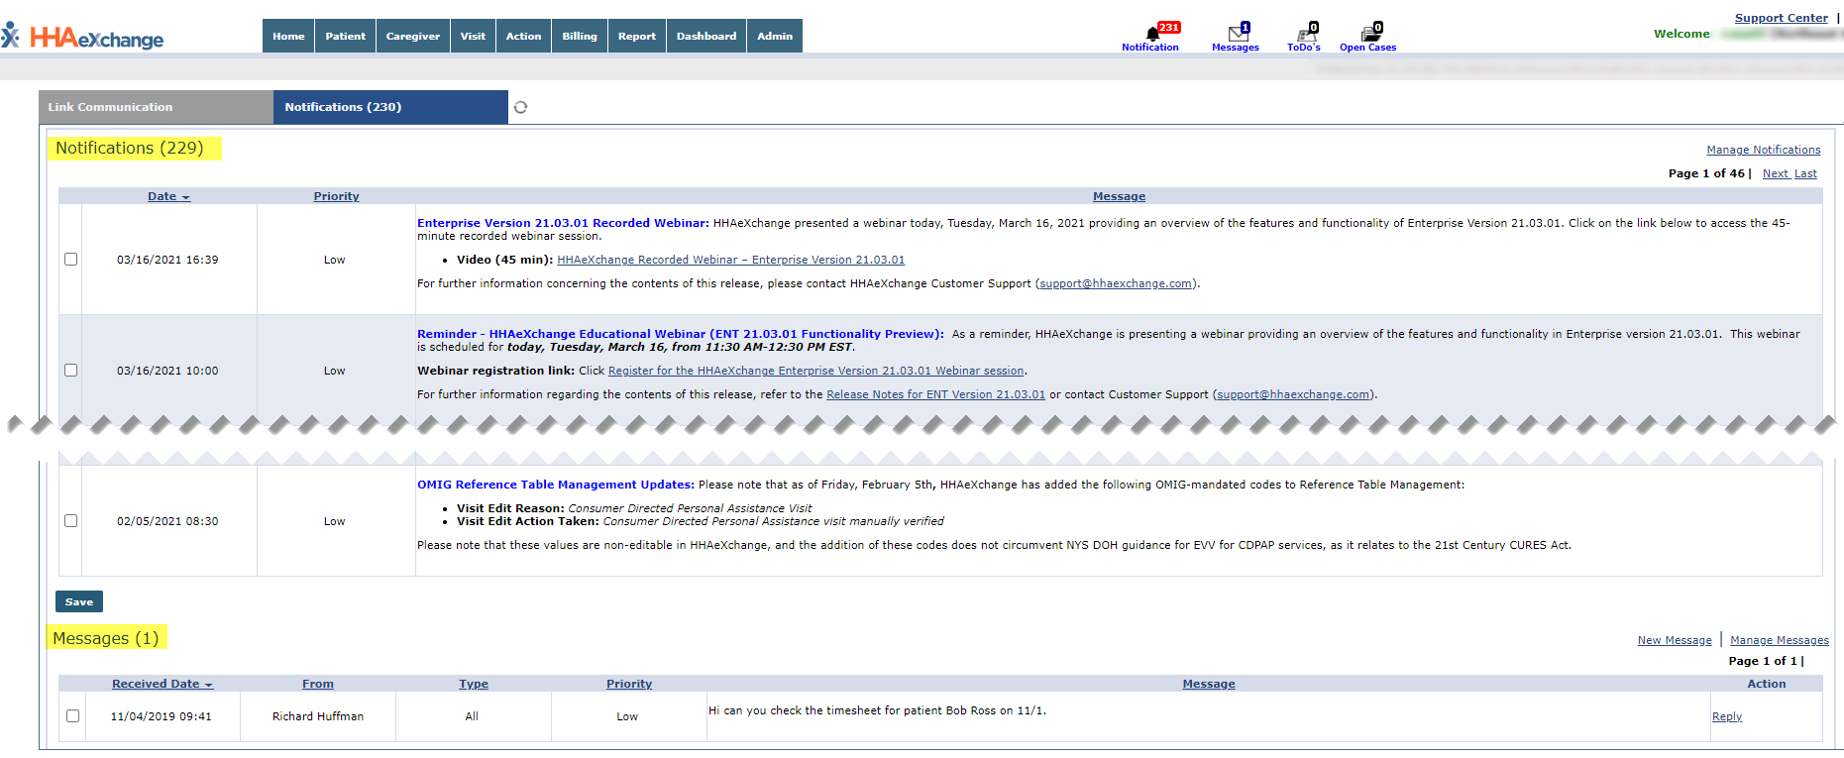Sort messages by Received Date header

[x=156, y=684]
